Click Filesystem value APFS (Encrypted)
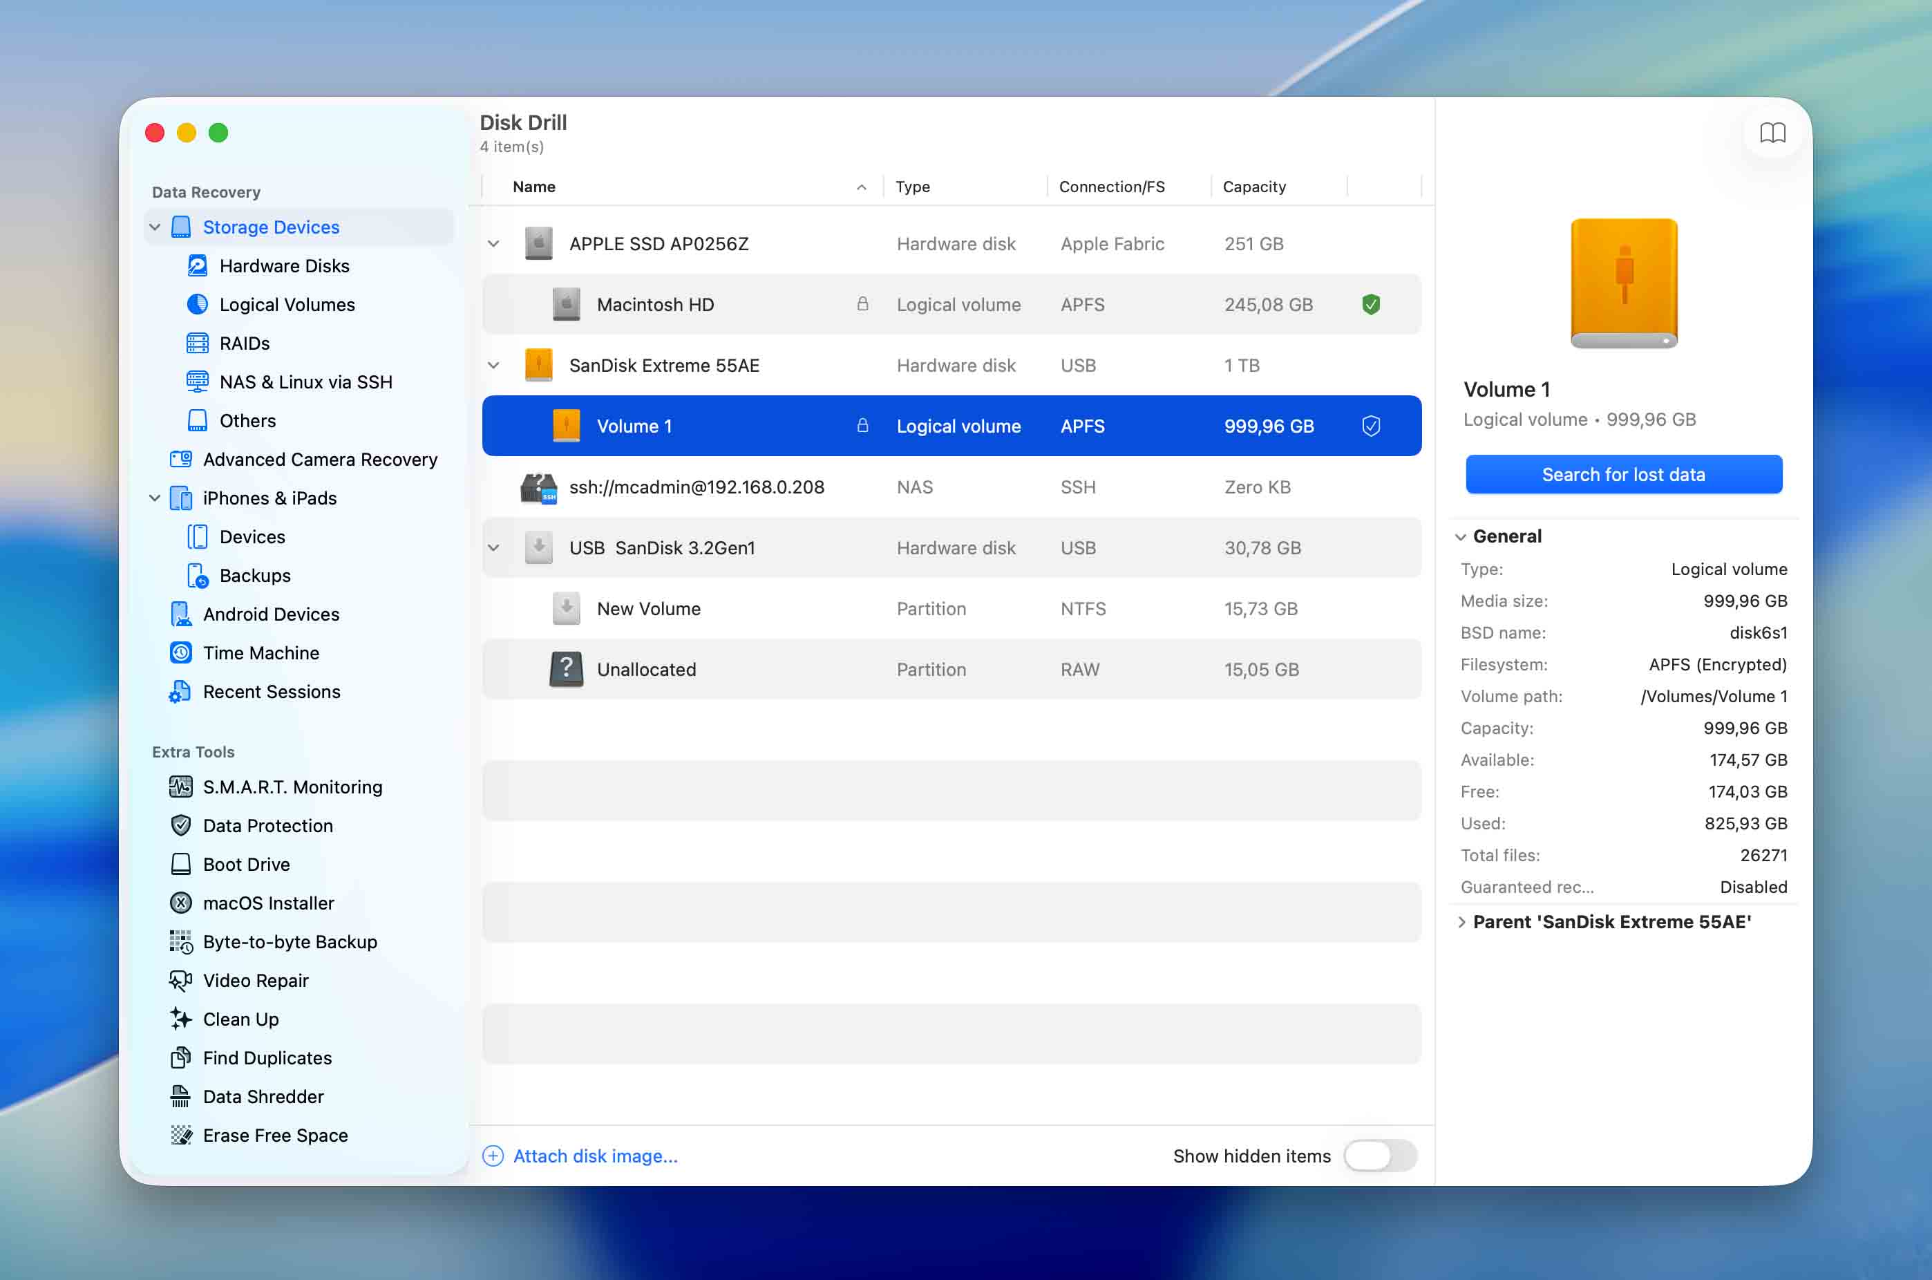 point(1717,664)
